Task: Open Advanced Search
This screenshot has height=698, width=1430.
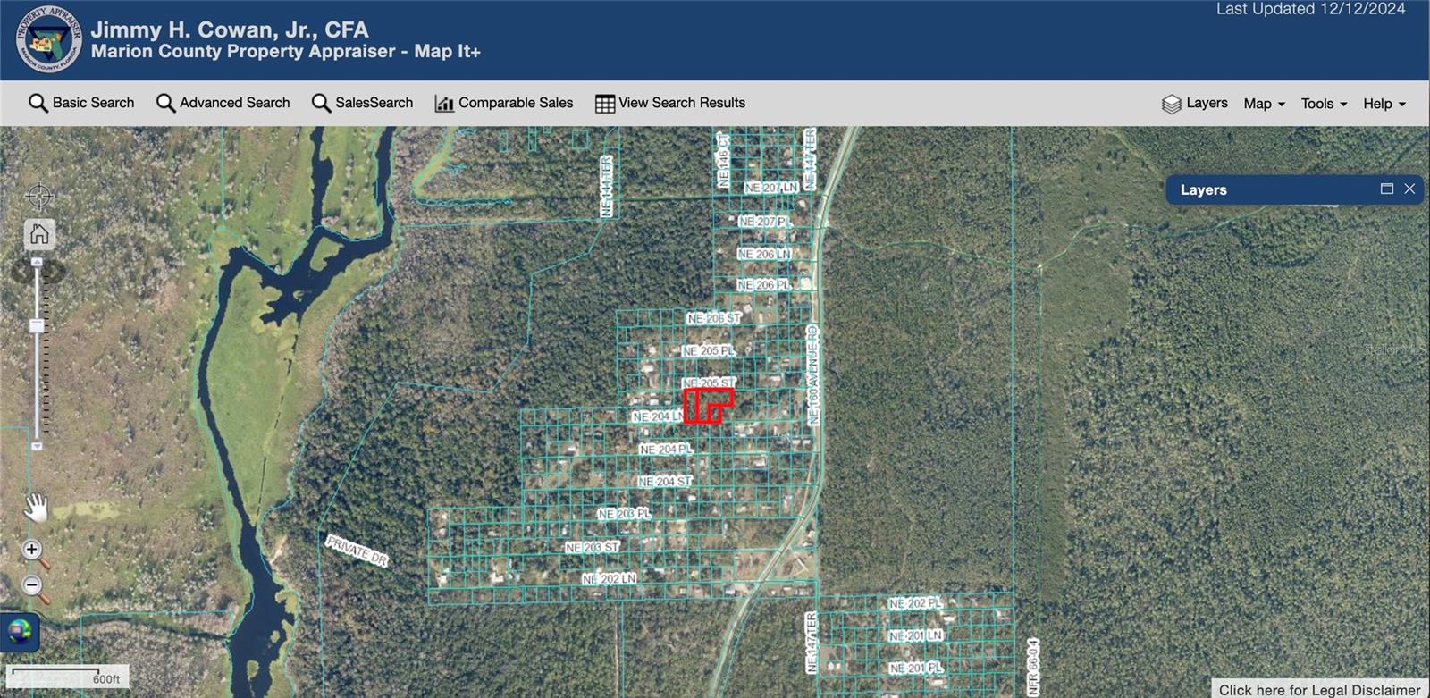Action: click(x=223, y=103)
